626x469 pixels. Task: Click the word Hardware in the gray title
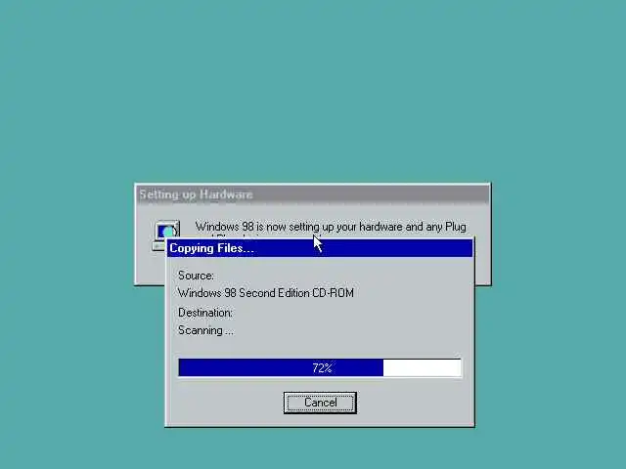coord(226,194)
